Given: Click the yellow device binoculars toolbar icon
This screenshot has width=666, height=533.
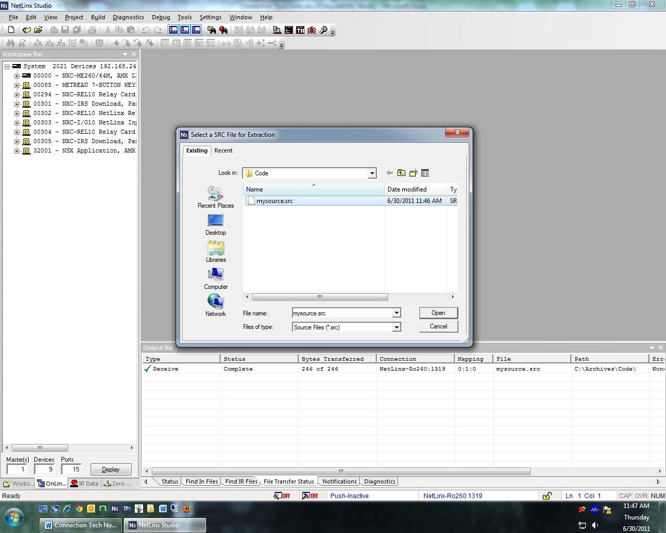Looking at the screenshot, I should click(x=212, y=30).
